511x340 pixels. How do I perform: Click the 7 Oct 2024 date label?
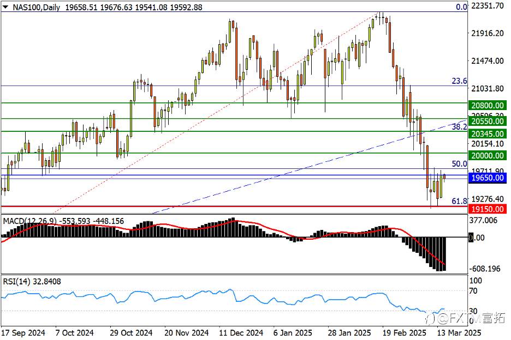[x=75, y=333]
